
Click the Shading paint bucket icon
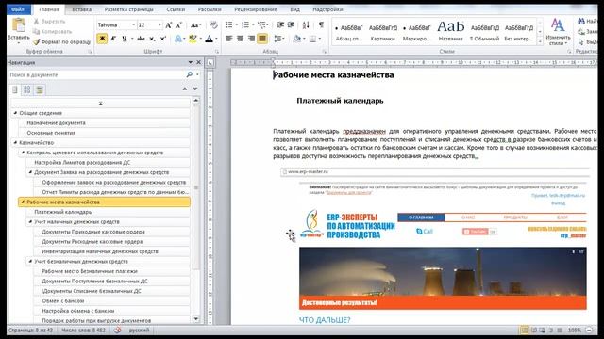point(296,39)
